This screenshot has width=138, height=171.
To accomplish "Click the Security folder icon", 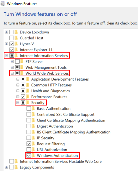I will coord(28,103).
